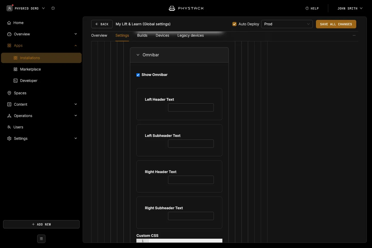Viewport: 372px width, 248px height.
Task: Click the Add New button
Action: coord(41,224)
